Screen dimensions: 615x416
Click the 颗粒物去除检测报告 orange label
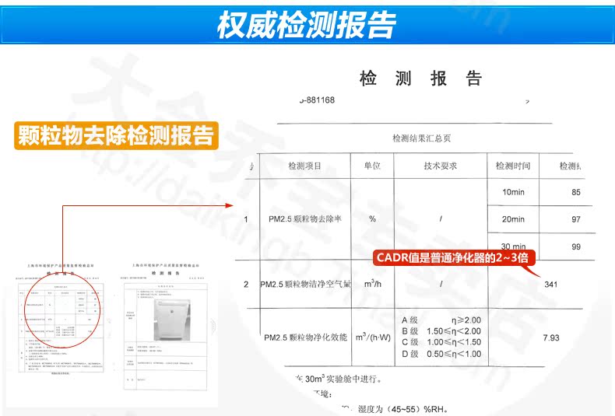(x=116, y=135)
